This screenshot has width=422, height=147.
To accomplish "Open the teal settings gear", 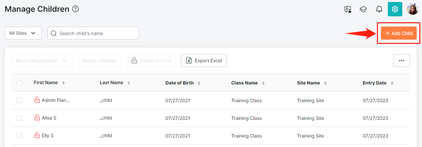I will pos(395,9).
